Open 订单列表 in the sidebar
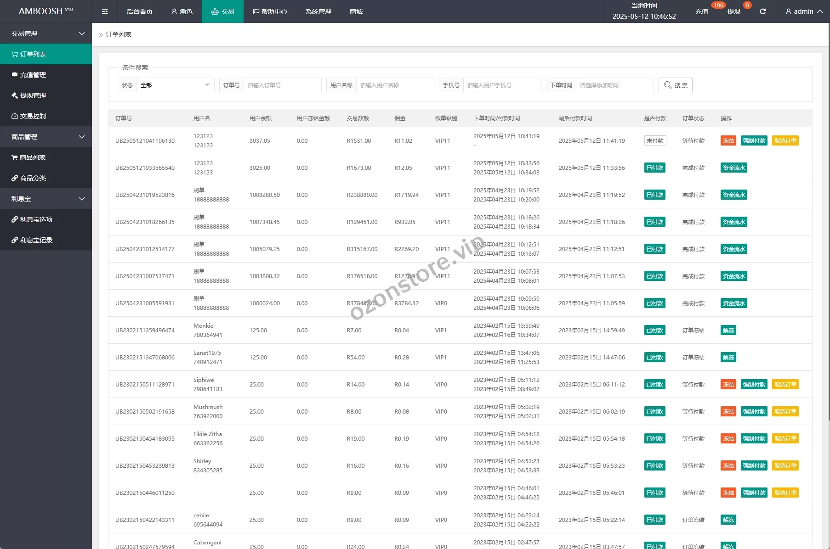 tap(46, 54)
